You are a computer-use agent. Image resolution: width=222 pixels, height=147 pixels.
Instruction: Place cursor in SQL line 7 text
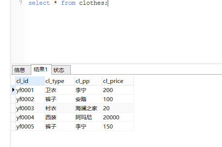[x=68, y=3]
